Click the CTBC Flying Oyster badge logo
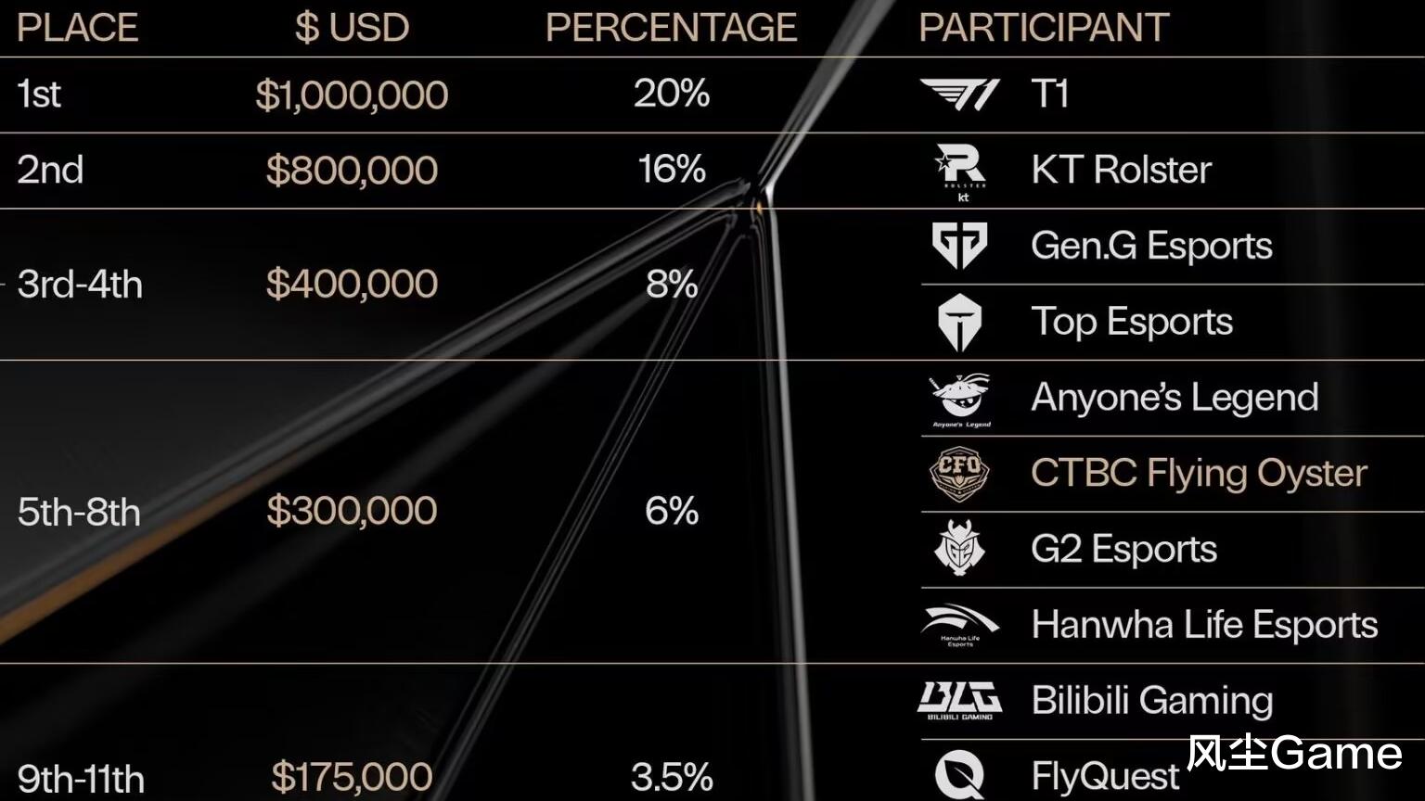The height and width of the screenshot is (801, 1425). pyautogui.click(x=959, y=474)
